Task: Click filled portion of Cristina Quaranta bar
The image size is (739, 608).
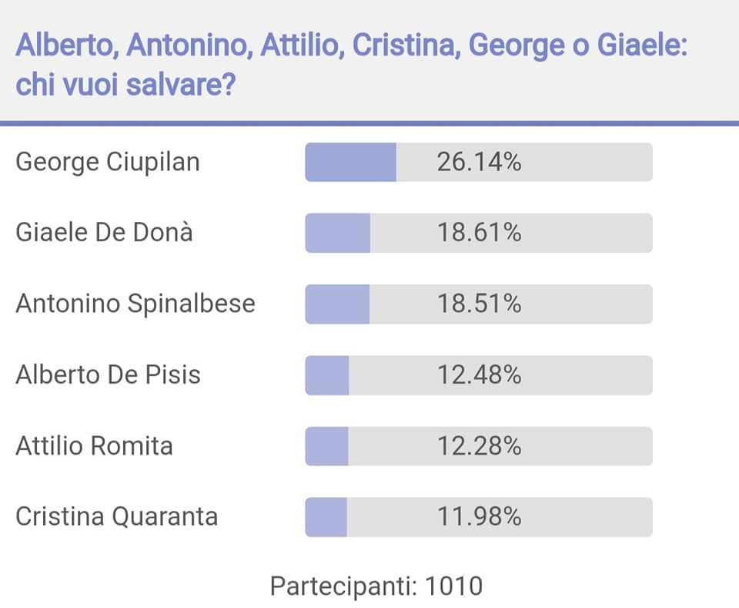Action: tap(326, 517)
